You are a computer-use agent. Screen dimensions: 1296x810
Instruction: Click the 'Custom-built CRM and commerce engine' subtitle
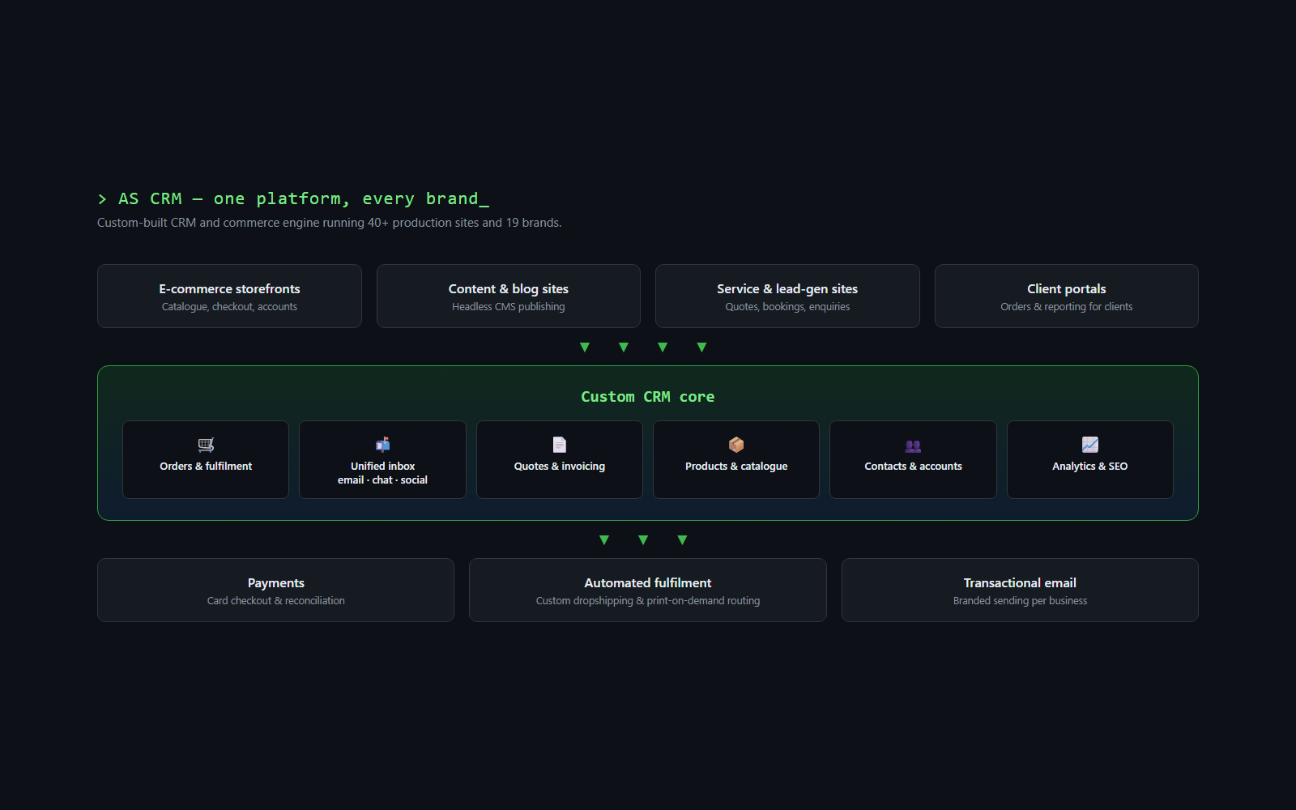329,223
